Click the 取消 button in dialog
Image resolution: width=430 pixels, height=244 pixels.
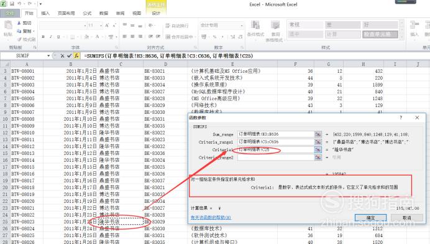(x=407, y=218)
